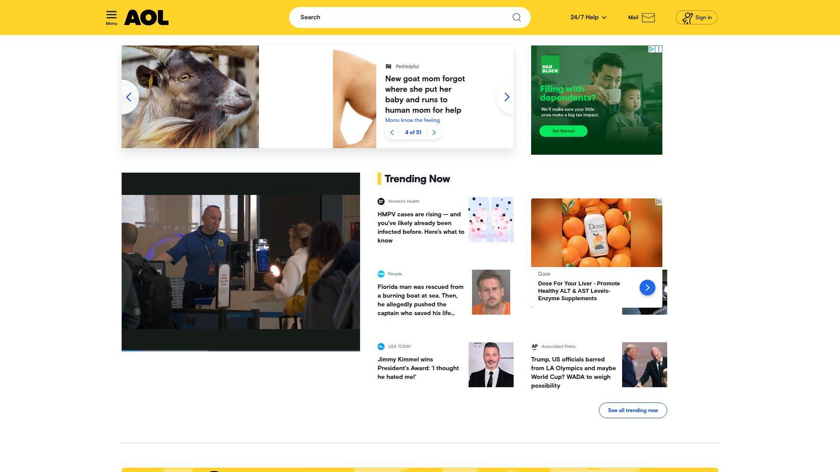
Task: Click the Associated Press source icon
Action: click(534, 346)
